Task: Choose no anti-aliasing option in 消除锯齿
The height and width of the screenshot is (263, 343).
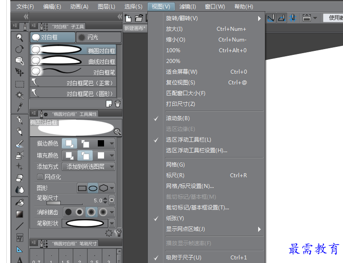Action: pyautogui.click(x=68, y=212)
